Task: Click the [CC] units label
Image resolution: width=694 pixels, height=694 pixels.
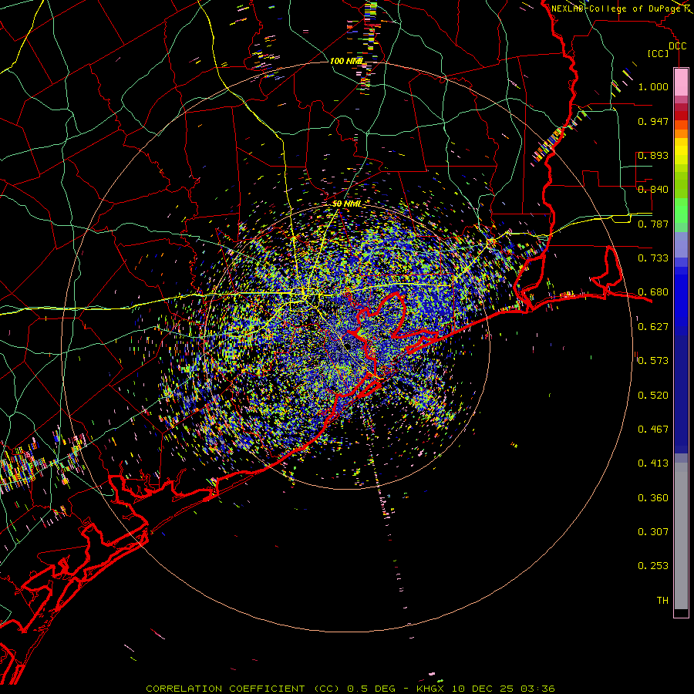Action: (659, 53)
